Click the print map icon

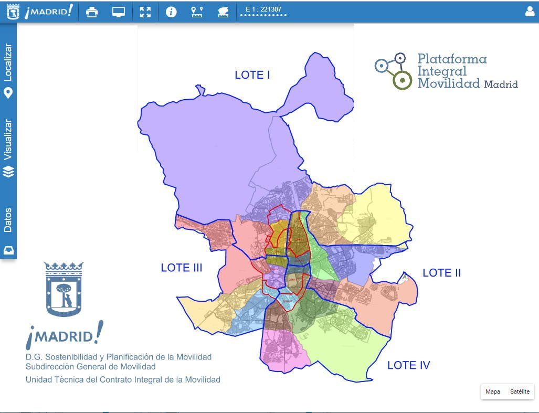pos(92,12)
